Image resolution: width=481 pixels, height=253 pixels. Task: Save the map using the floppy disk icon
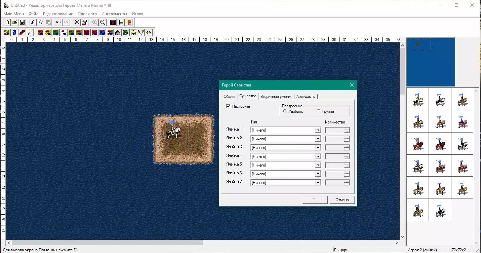pyautogui.click(x=22, y=23)
